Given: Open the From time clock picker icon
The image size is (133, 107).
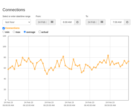Looking at the screenshot, I should [x=77, y=22].
